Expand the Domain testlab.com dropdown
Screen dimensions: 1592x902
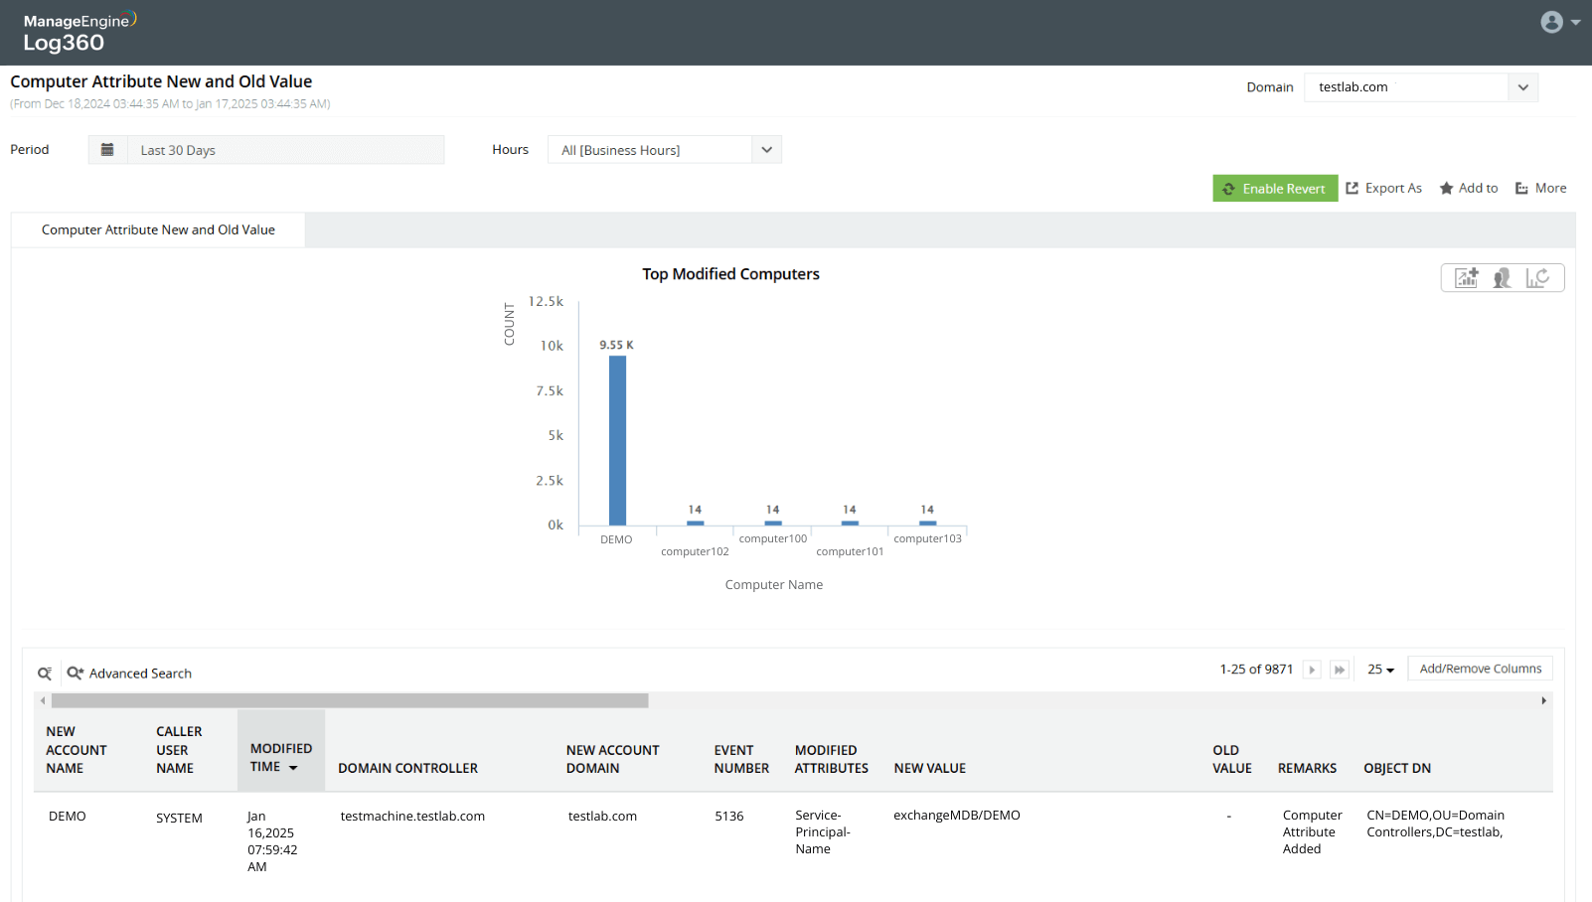point(1522,87)
